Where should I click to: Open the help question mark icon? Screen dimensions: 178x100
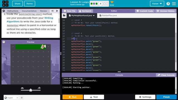click(168, 4)
